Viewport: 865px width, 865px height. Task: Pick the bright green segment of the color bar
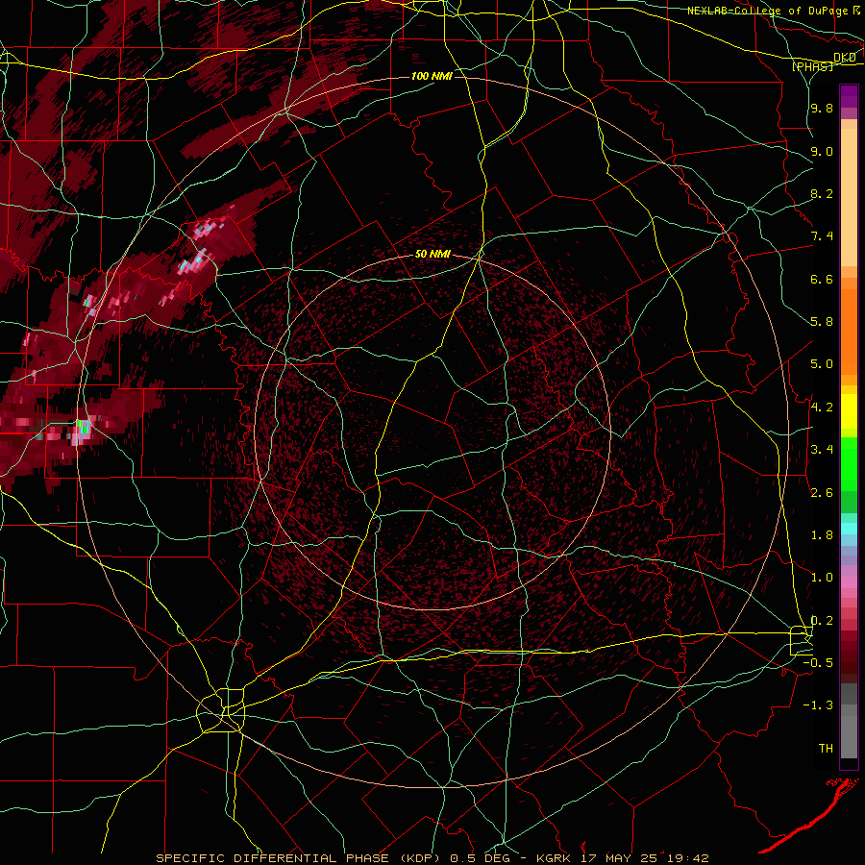[849, 463]
